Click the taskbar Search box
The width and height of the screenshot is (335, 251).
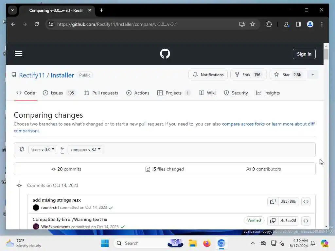(149, 243)
